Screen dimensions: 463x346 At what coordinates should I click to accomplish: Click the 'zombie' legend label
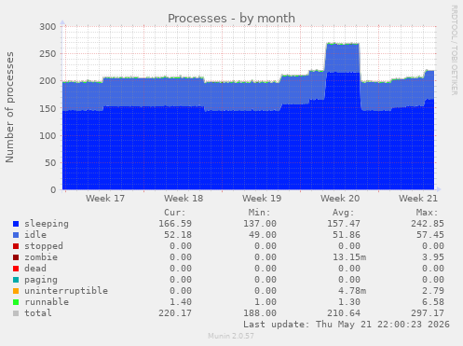(x=41, y=257)
